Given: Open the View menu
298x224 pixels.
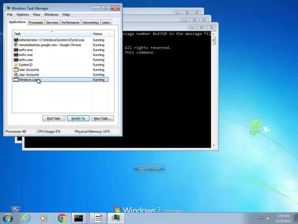Looking at the screenshot, I should (36, 15).
